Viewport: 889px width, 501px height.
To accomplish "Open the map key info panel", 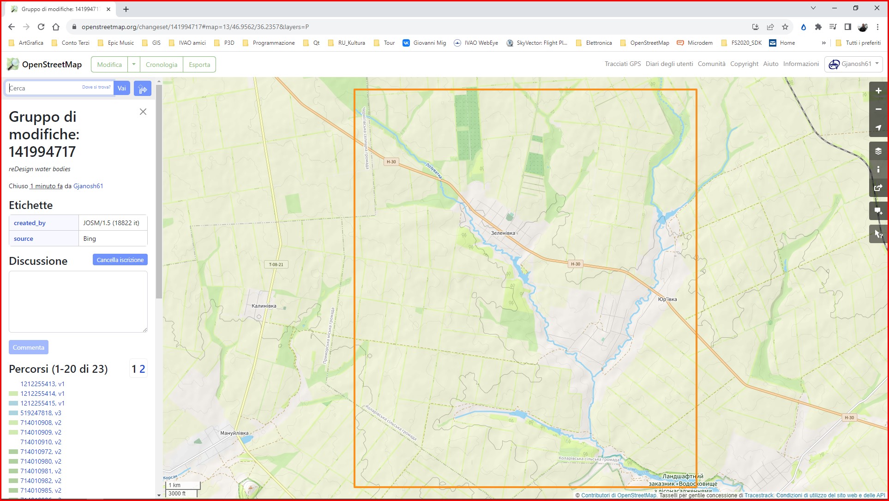I will point(878,169).
